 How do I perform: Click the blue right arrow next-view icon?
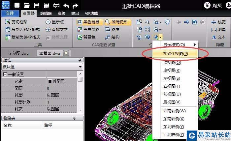[x=186, y=22]
